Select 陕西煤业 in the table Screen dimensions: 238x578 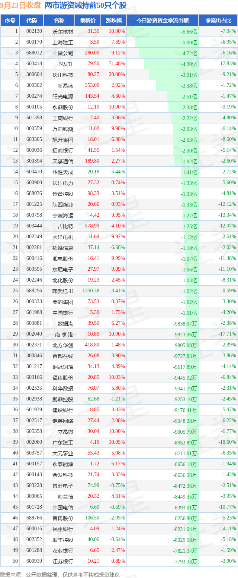pos(63,204)
